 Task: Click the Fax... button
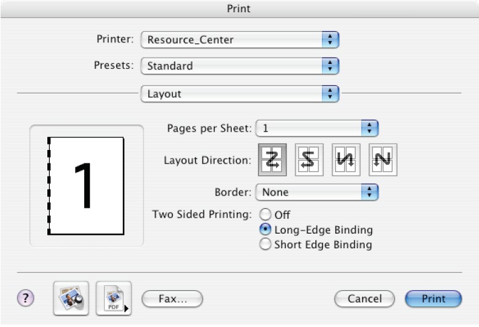pos(172,299)
